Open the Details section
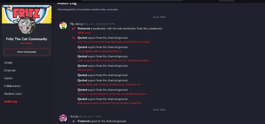 coord(8,63)
